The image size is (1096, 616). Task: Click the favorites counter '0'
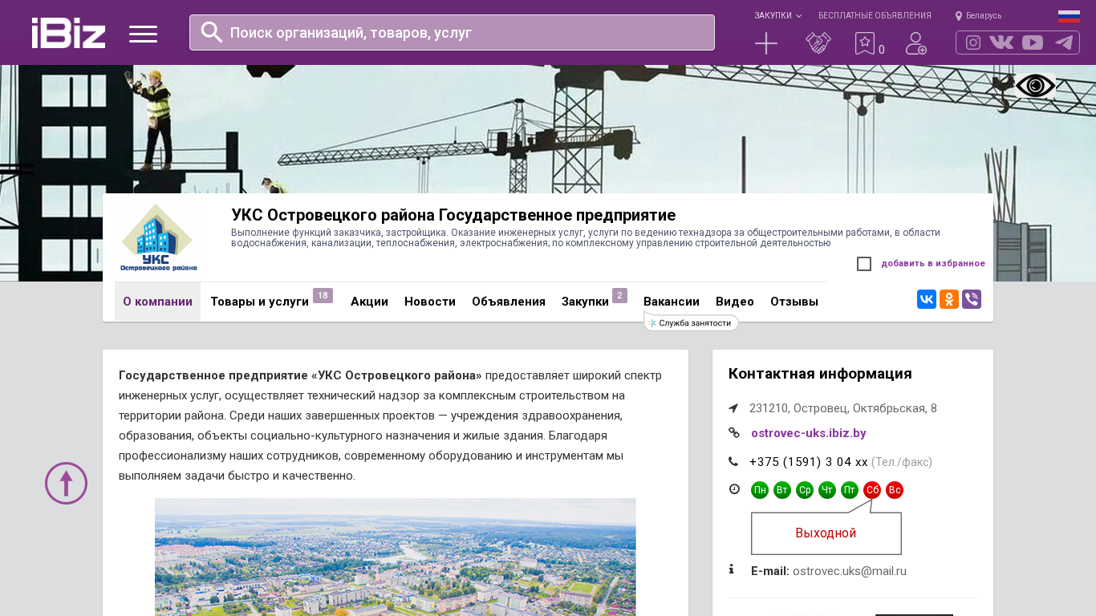[882, 50]
